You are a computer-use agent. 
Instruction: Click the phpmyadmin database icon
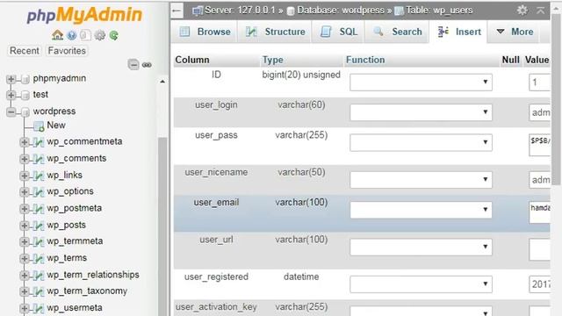click(25, 79)
